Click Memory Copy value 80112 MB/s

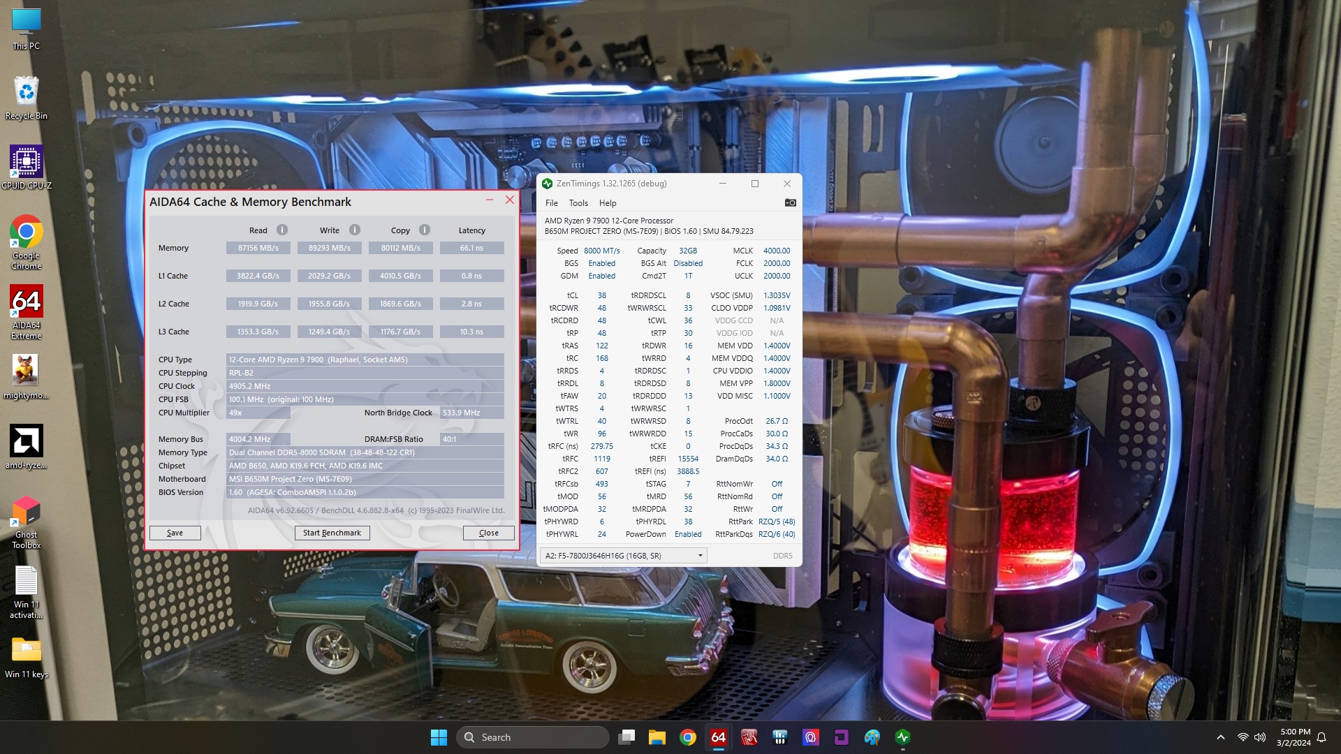pyautogui.click(x=400, y=248)
